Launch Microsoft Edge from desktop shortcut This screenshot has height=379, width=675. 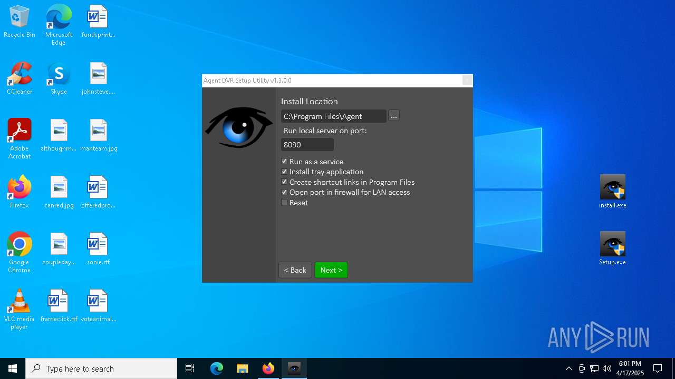click(59, 25)
